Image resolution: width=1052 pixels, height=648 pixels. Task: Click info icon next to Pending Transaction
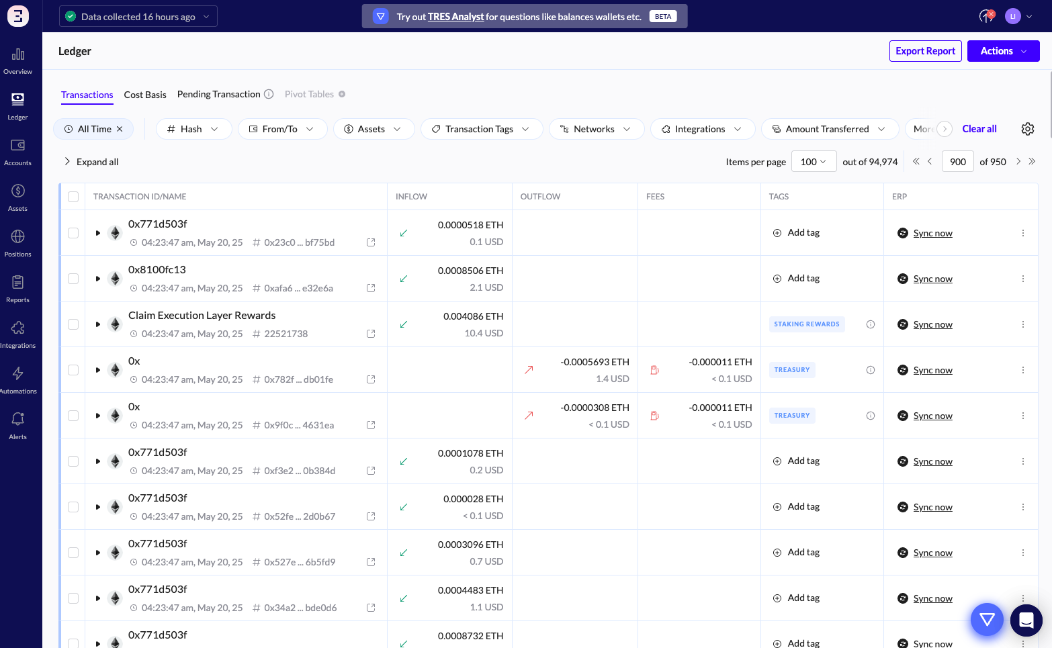269,94
